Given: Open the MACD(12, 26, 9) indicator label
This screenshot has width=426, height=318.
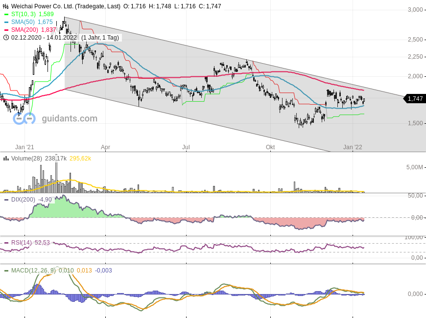Looking at the screenshot, I should coord(33,271).
